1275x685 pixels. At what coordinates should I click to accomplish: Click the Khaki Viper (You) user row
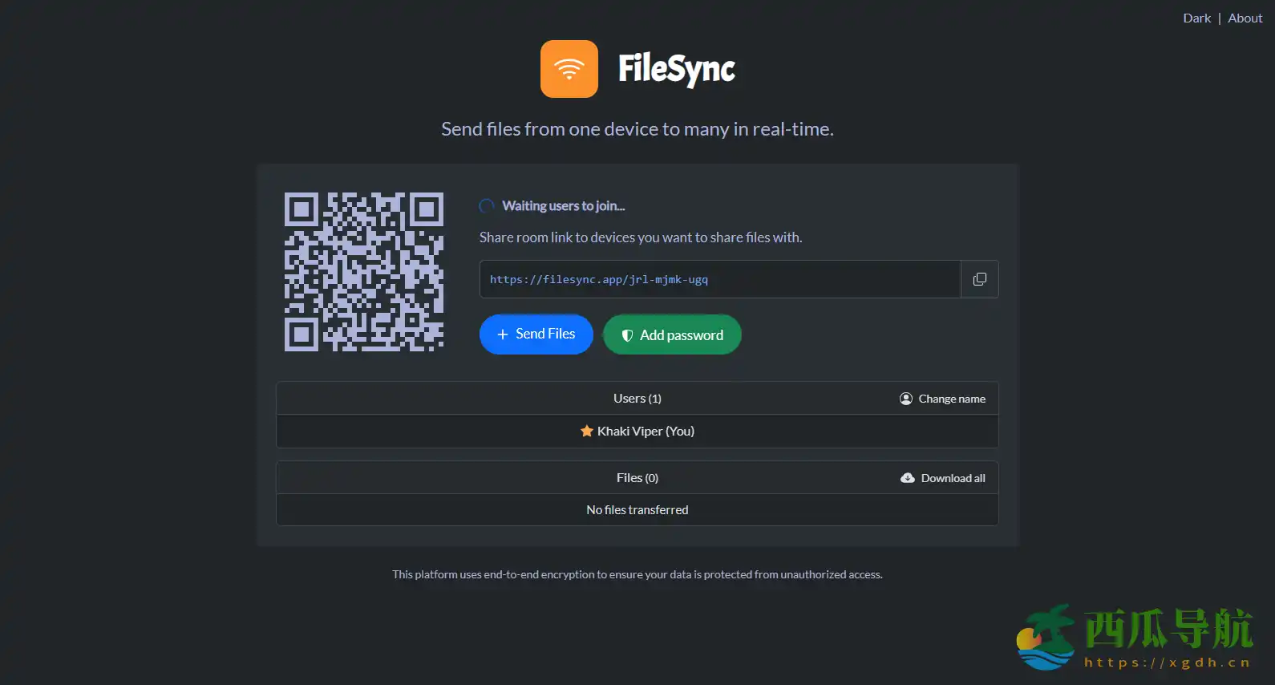click(x=637, y=432)
